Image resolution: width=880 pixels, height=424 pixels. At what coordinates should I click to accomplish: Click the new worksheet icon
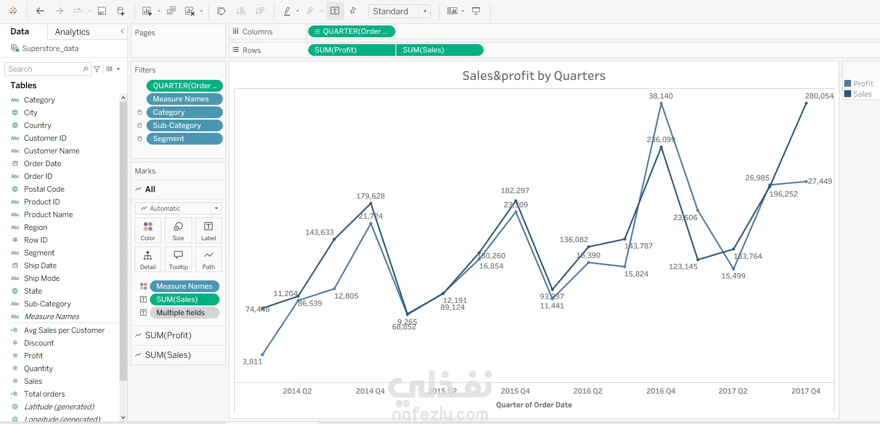tap(147, 11)
